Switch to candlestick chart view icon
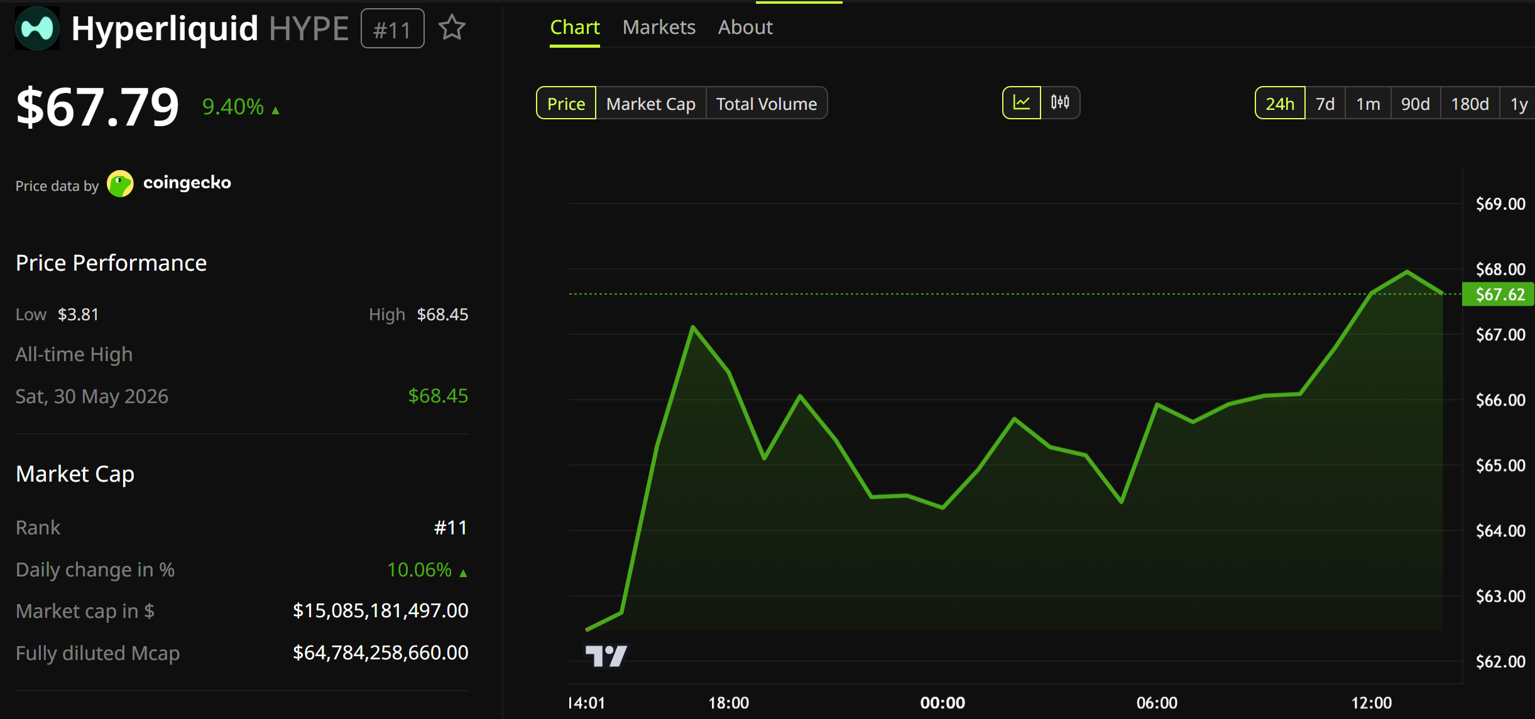 tap(1060, 102)
